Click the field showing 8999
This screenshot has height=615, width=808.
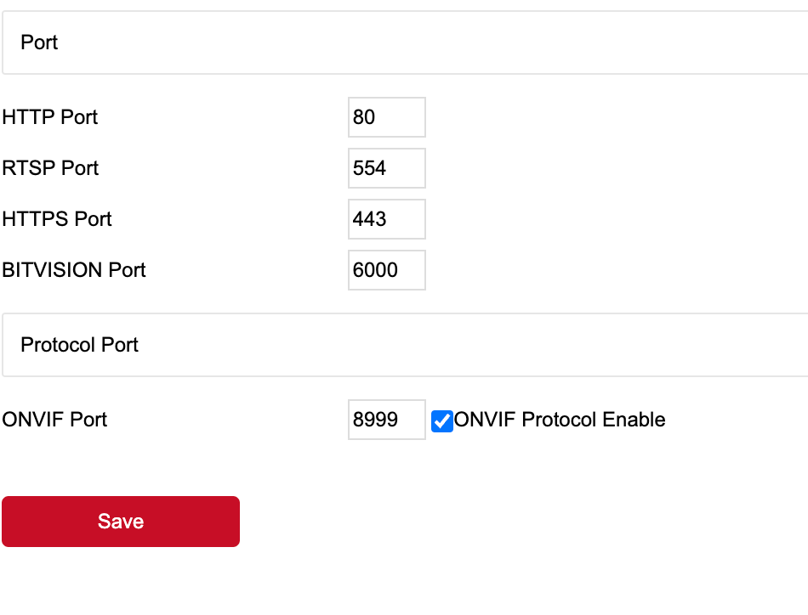pyautogui.click(x=386, y=420)
